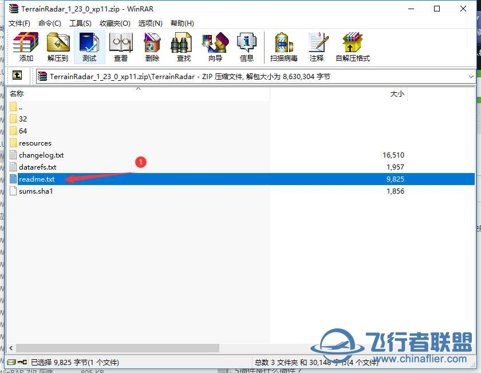
Task: Select the 解压到 (Extract To) icon
Action: [x=57, y=46]
